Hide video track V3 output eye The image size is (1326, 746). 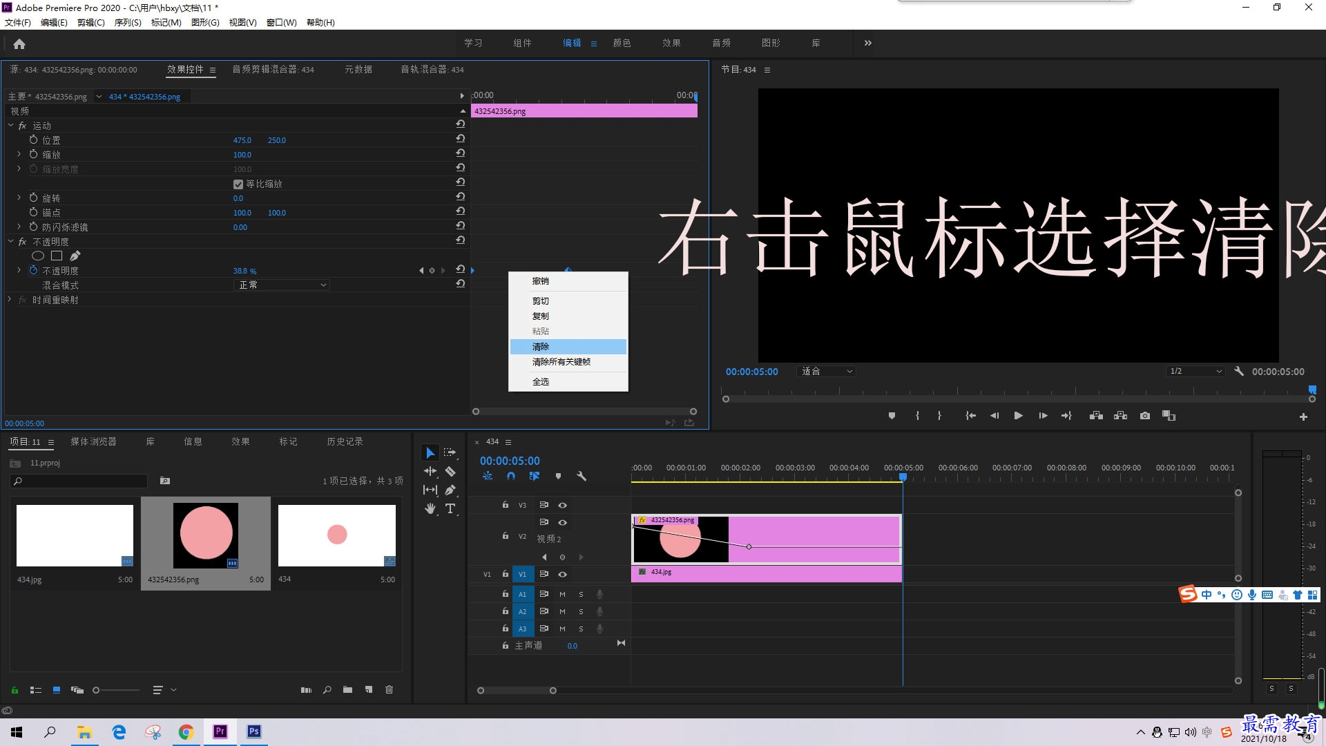562,505
